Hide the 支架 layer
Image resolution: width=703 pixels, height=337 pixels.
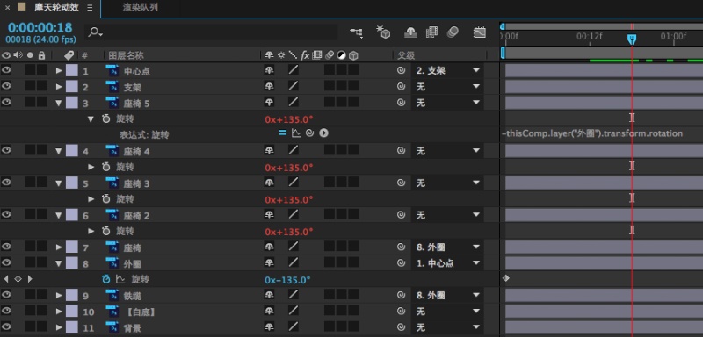[x=6, y=86]
